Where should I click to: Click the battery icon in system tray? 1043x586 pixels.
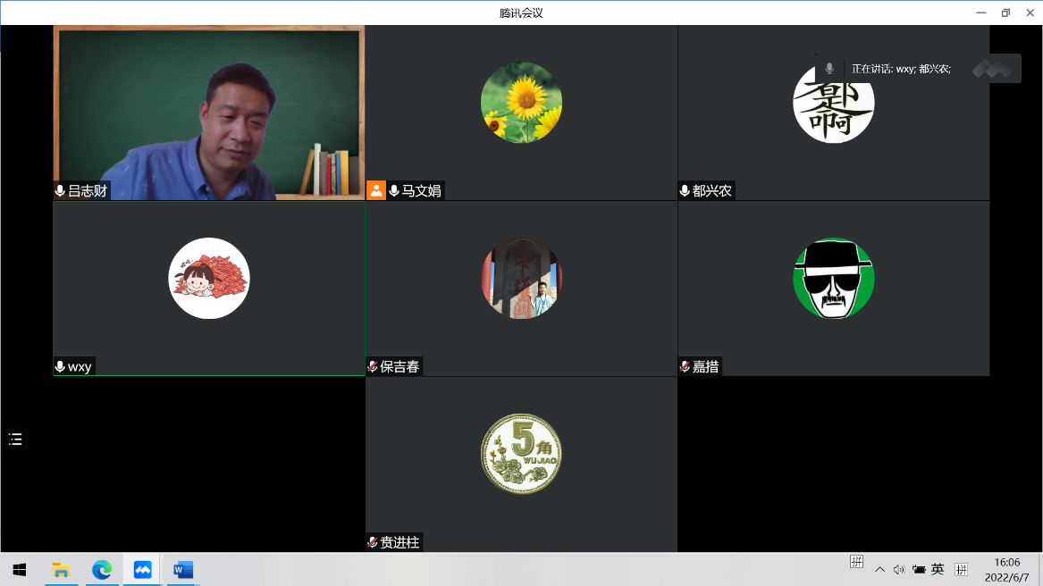click(x=919, y=570)
